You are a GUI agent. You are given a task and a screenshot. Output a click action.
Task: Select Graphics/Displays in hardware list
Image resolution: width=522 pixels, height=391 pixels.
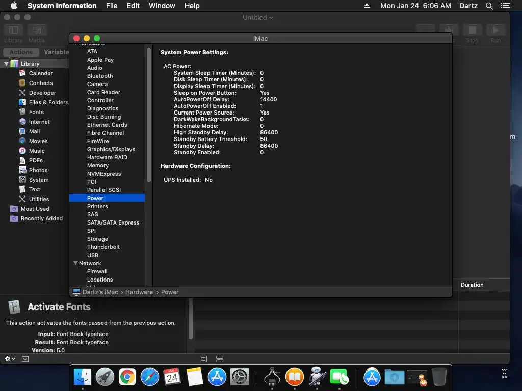click(111, 149)
